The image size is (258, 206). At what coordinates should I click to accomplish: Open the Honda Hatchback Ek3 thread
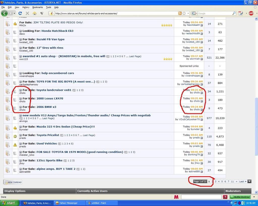(x=57, y=31)
